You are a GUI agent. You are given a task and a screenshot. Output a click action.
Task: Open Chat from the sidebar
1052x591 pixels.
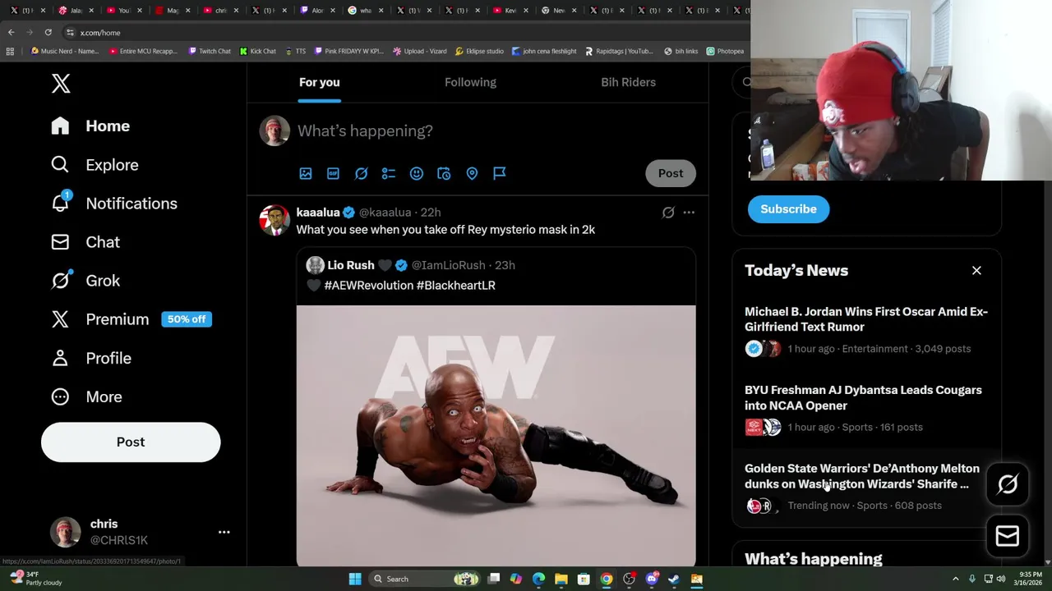click(85, 242)
